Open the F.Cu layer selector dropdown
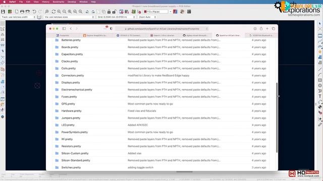323x181 pixels. pos(157,12)
